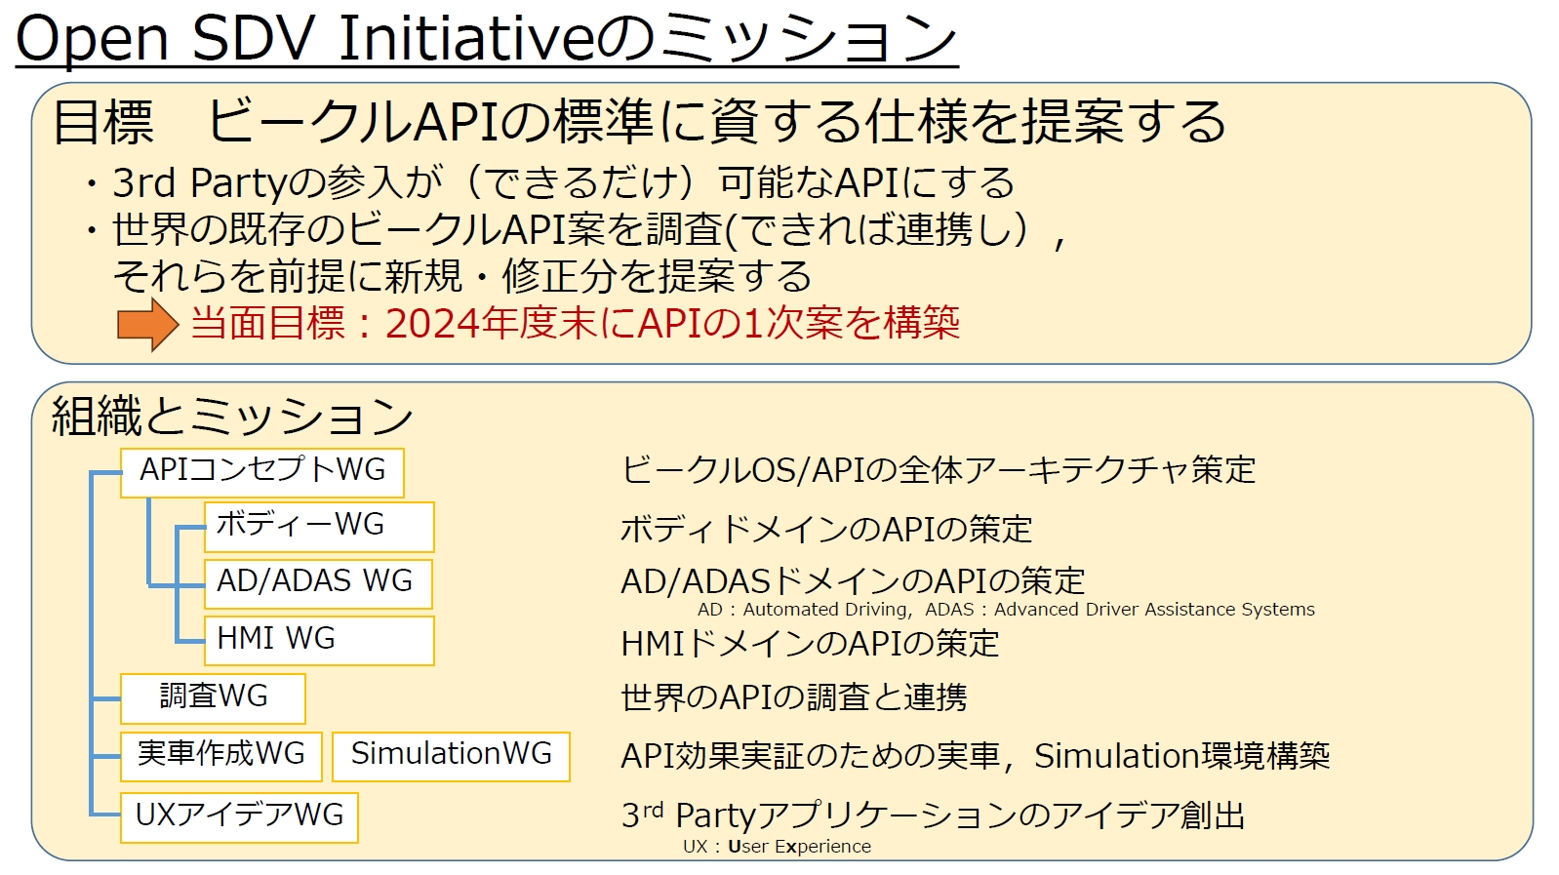Click the text '3rd Partyアプリケーションのアイデア創出'
The width and height of the screenshot is (1559, 875).
click(x=934, y=815)
